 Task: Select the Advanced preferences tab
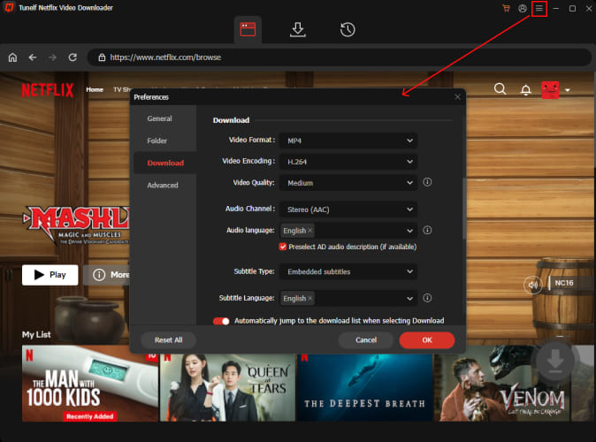point(163,185)
